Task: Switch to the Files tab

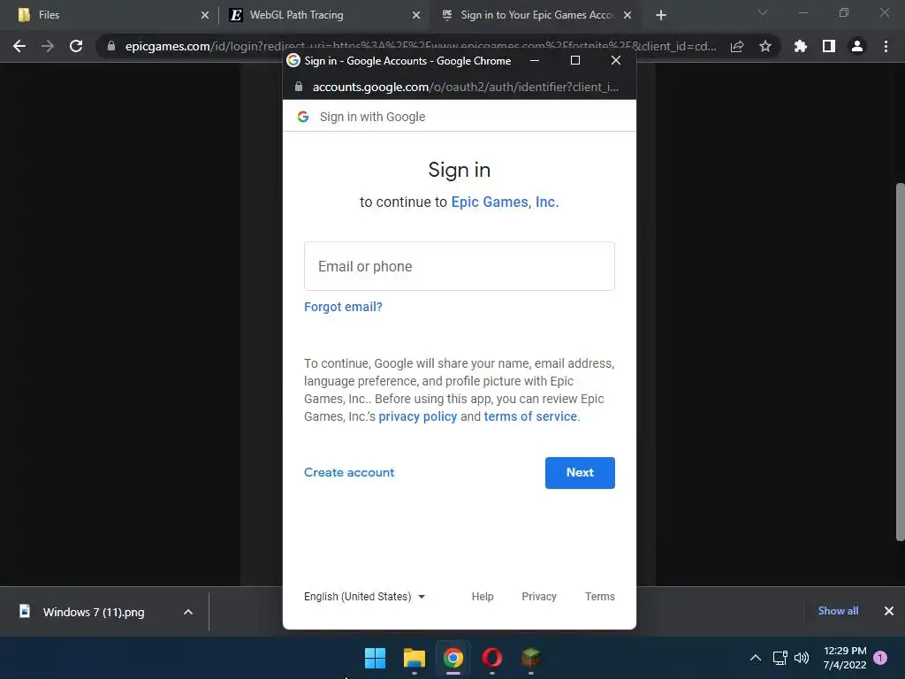Action: tap(110, 15)
